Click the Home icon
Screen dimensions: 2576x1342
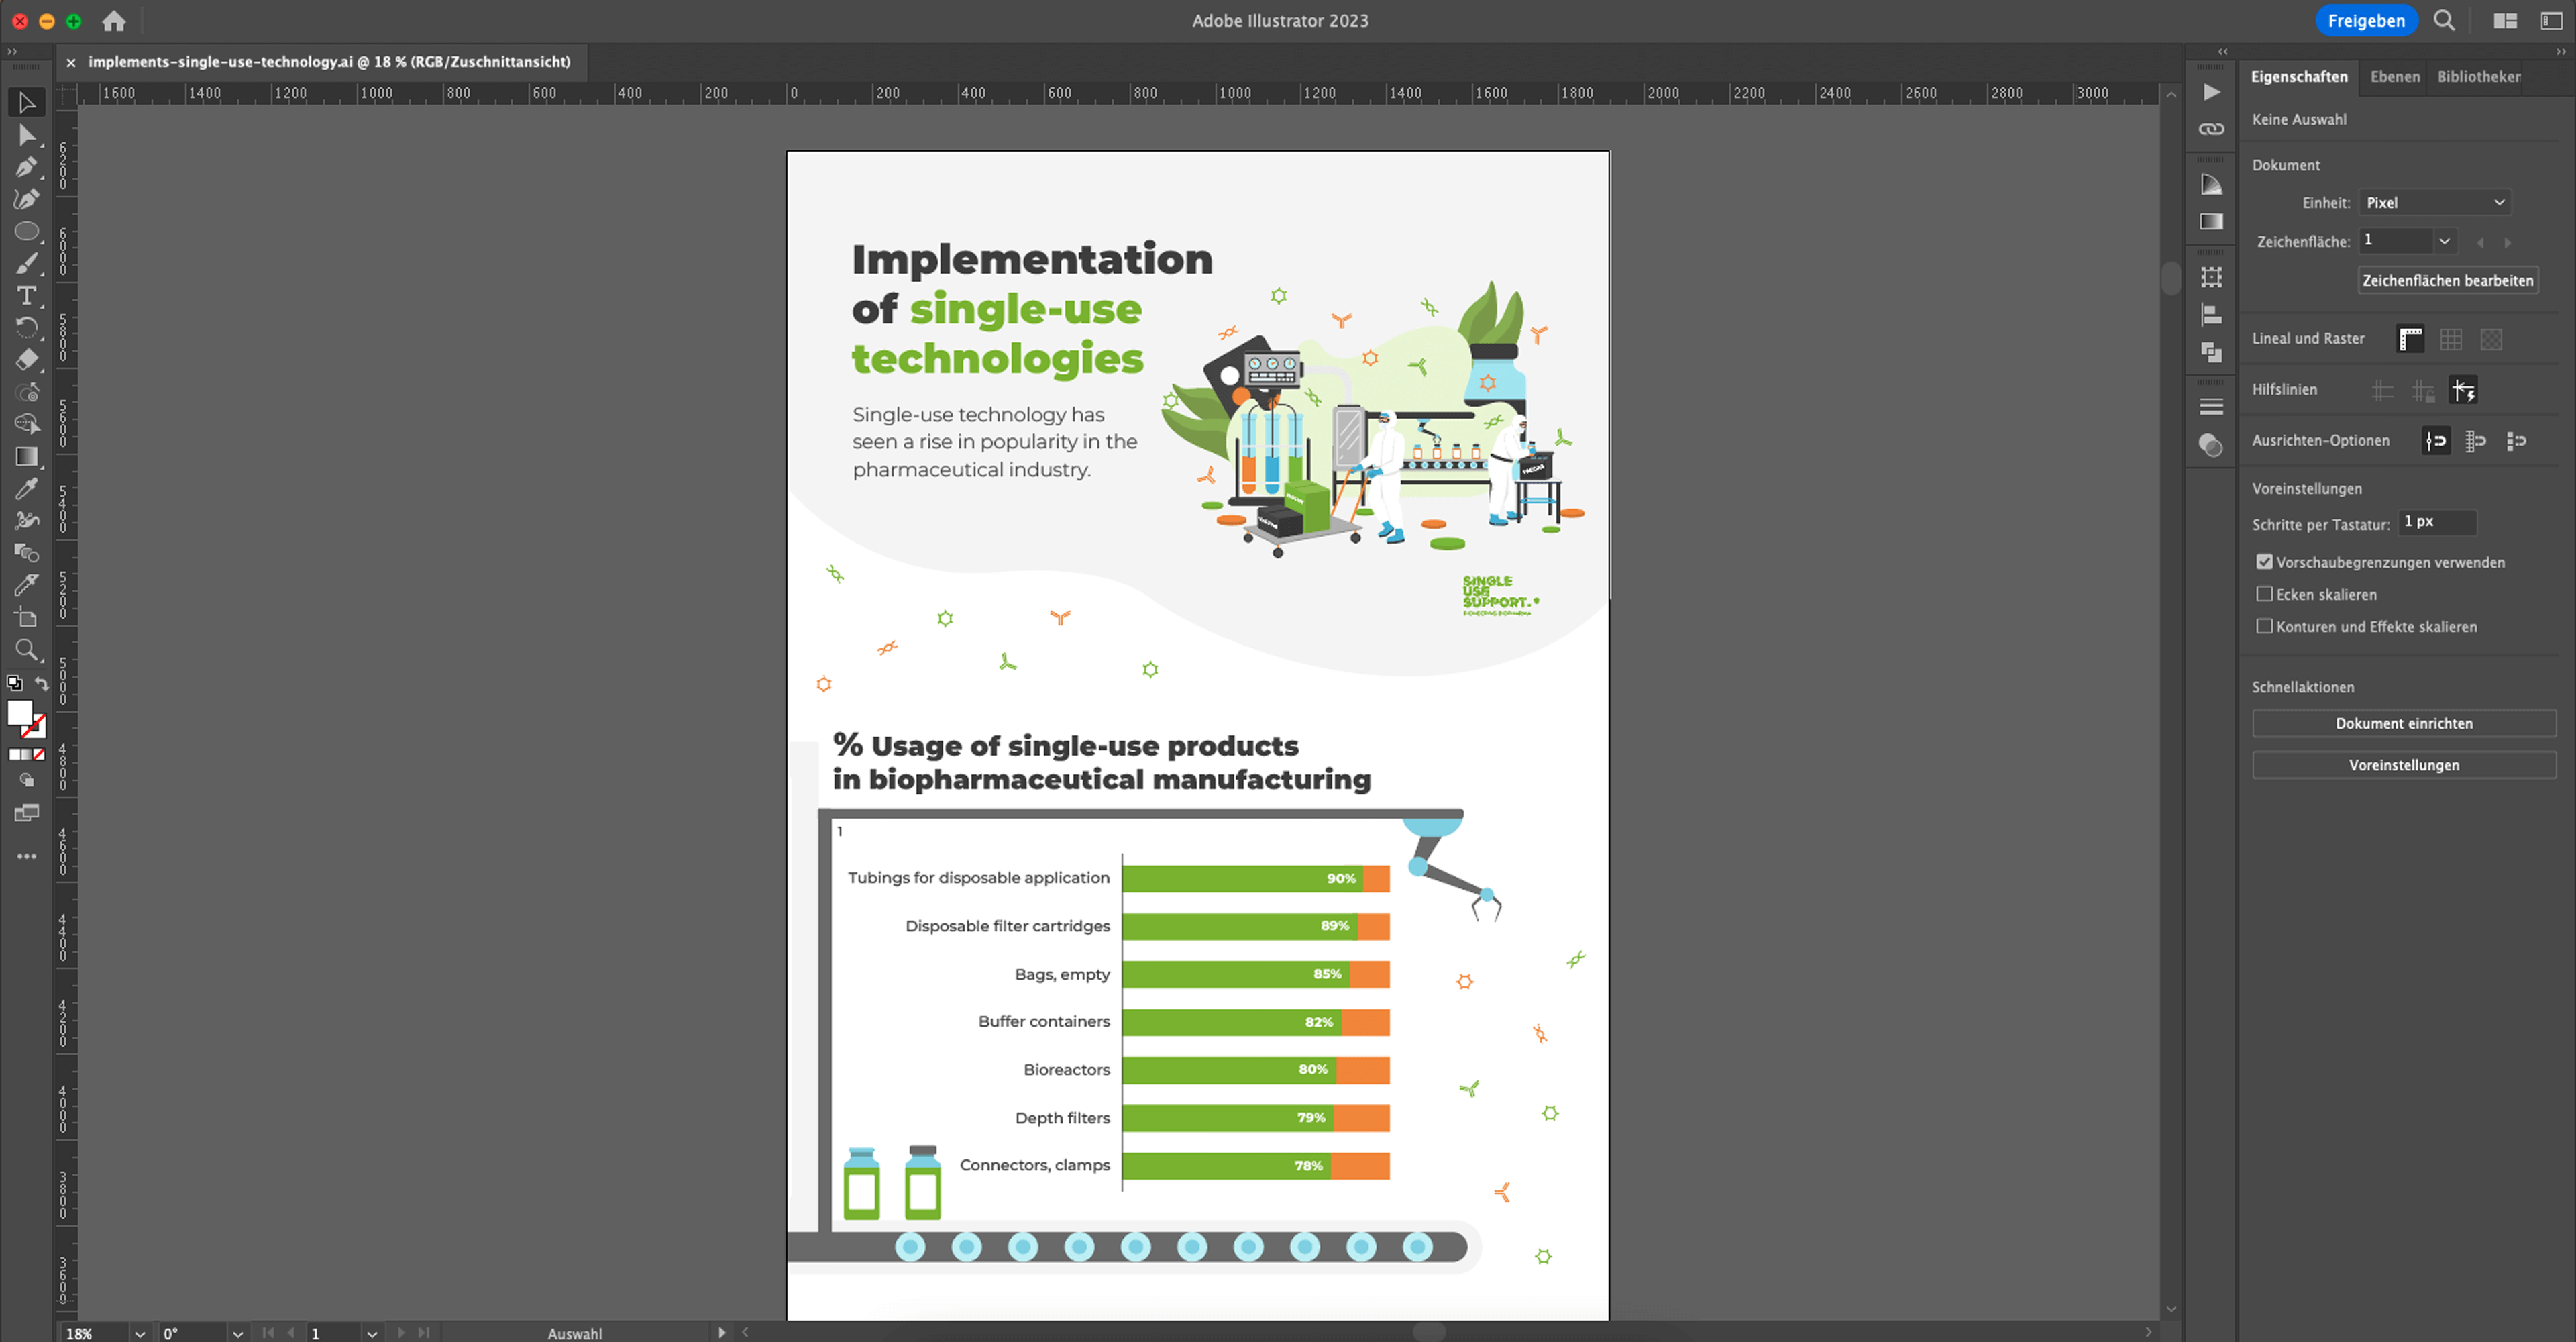[114, 21]
